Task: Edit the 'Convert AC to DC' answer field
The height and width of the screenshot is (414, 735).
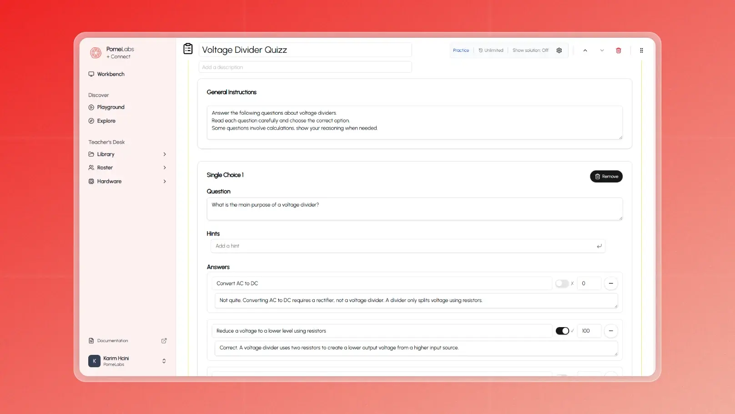Action: click(382, 283)
